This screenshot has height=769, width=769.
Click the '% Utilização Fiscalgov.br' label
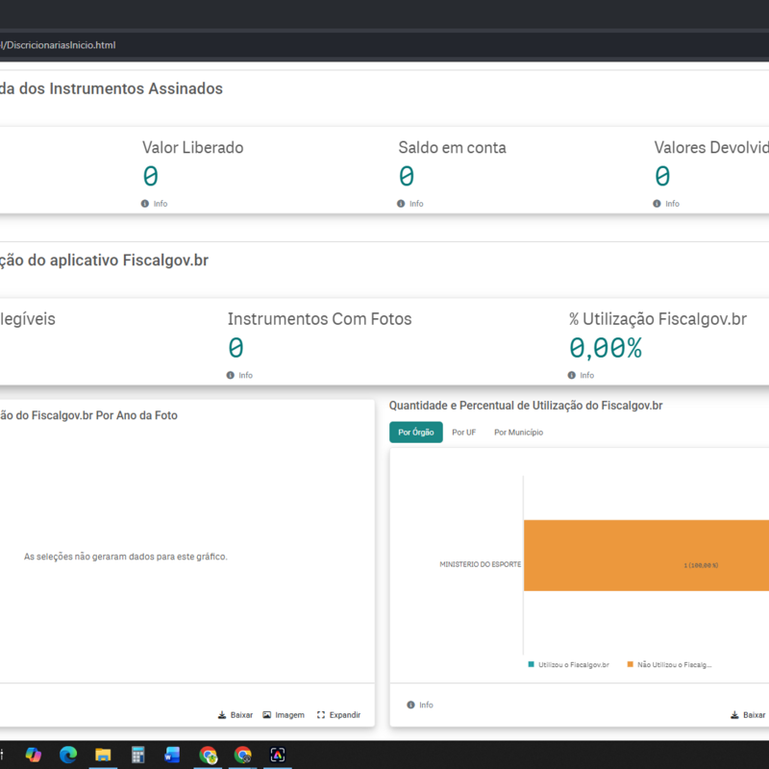(657, 319)
